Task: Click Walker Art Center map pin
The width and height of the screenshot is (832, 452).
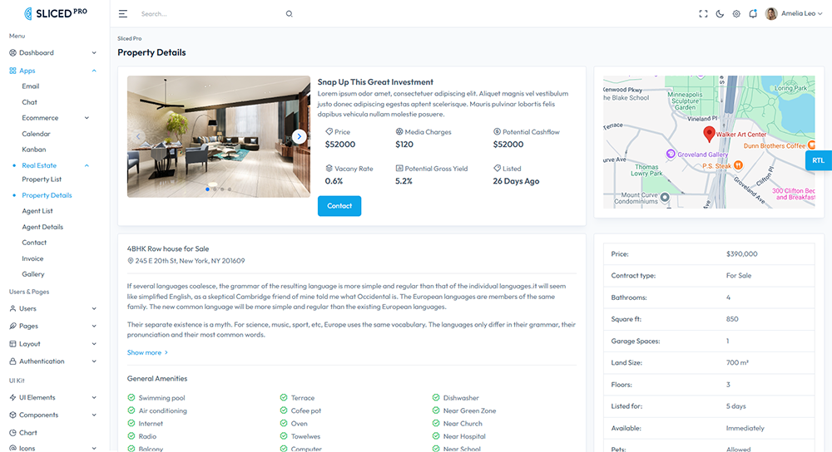Action: coord(709,134)
